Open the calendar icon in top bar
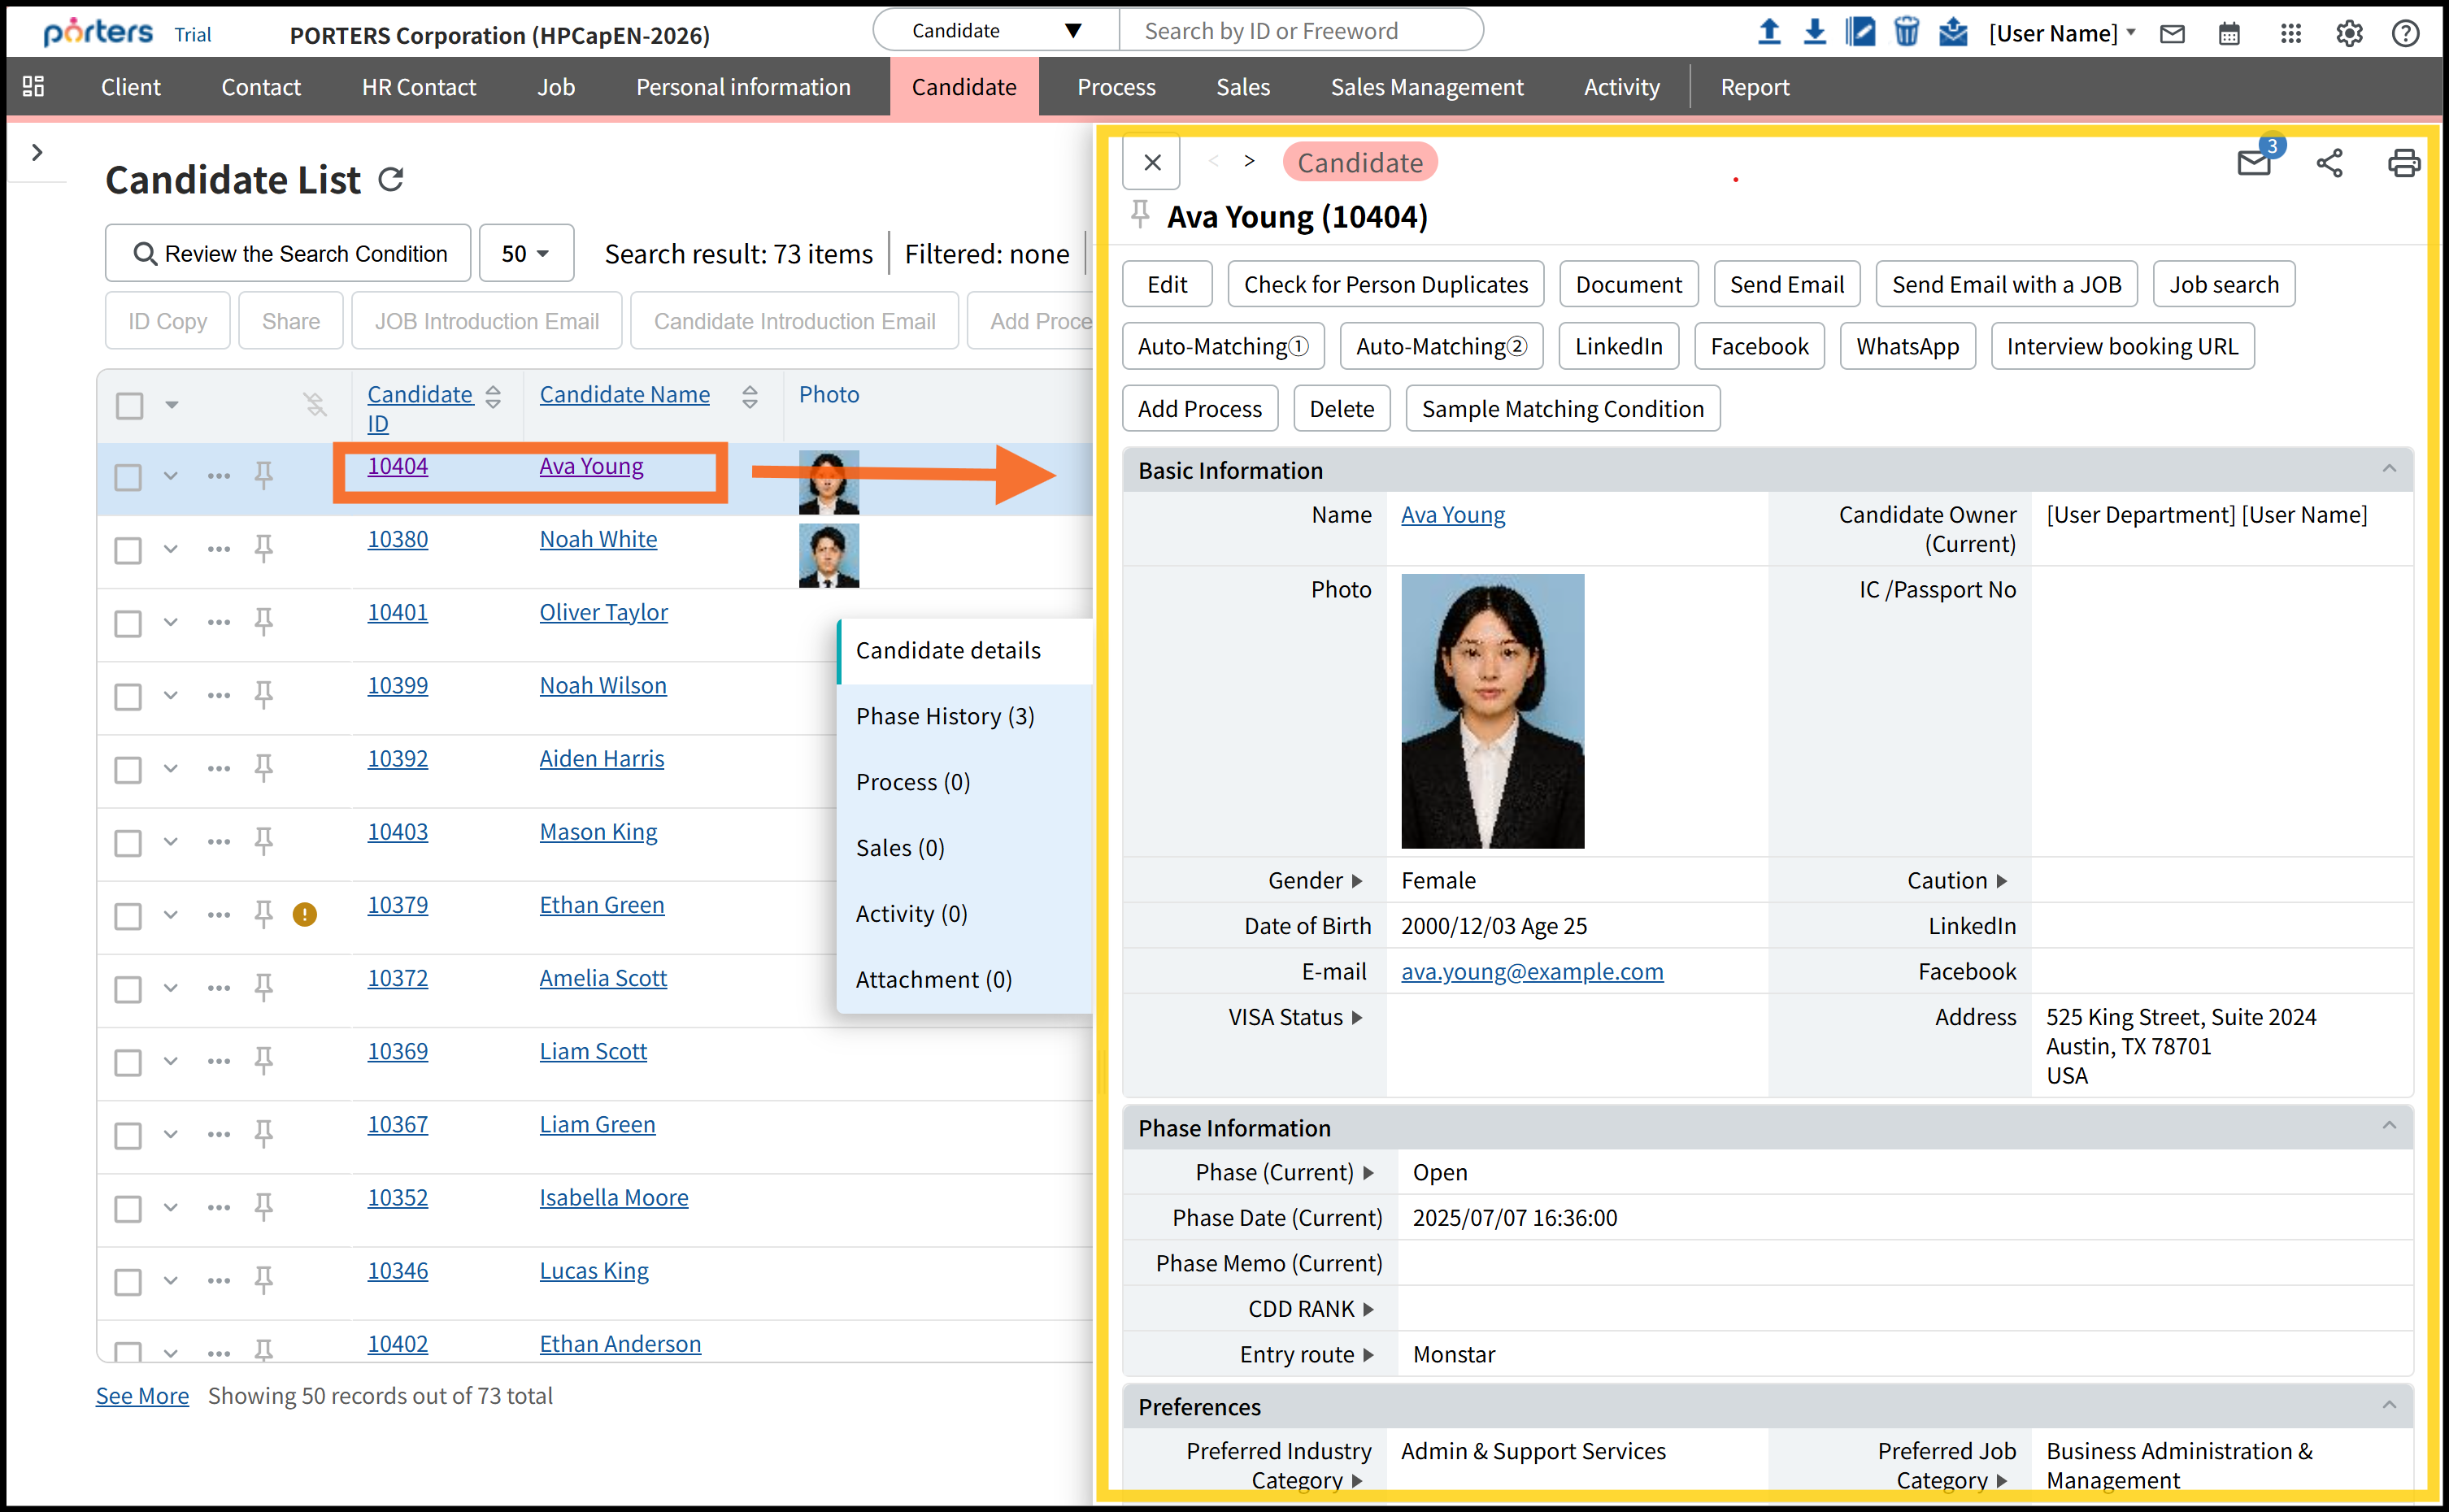 [x=2229, y=33]
